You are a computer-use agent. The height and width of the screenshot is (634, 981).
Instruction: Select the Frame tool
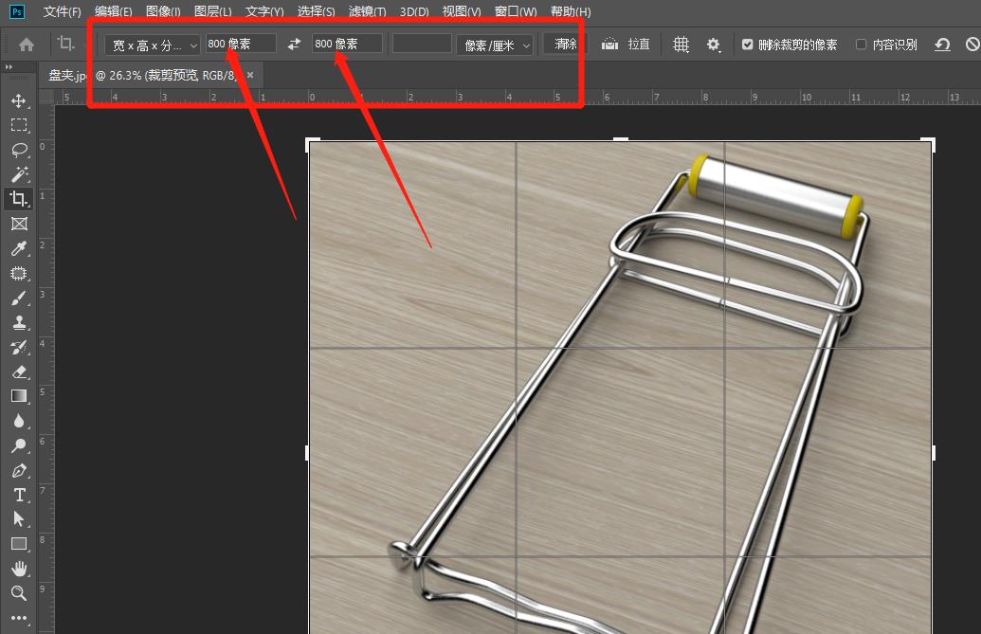pos(19,224)
